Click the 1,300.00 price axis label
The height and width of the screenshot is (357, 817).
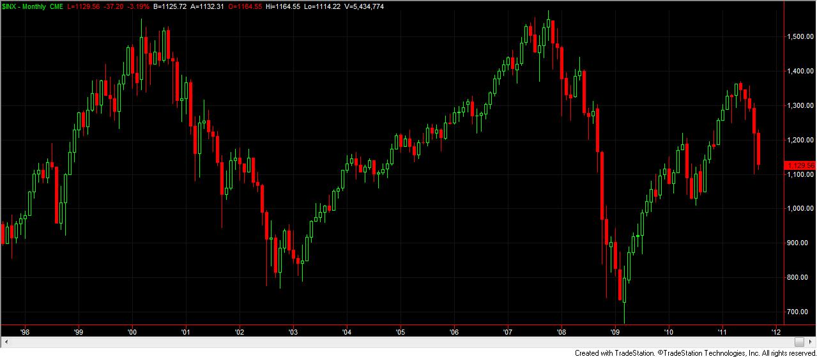click(801, 105)
